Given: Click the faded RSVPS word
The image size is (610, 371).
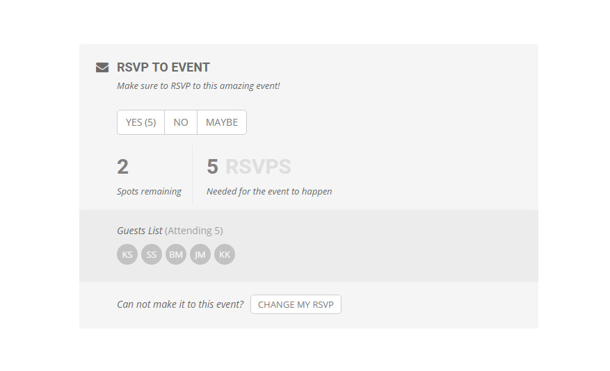Looking at the screenshot, I should pos(258,167).
